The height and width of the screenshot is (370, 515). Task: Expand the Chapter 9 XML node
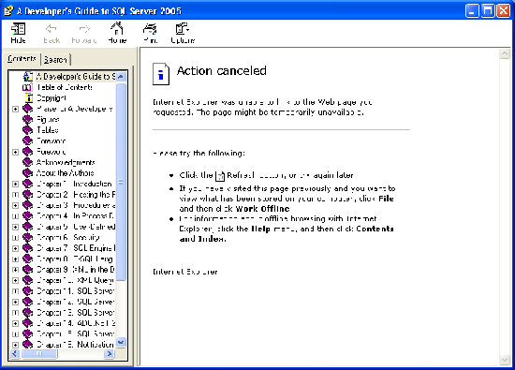[x=15, y=270]
